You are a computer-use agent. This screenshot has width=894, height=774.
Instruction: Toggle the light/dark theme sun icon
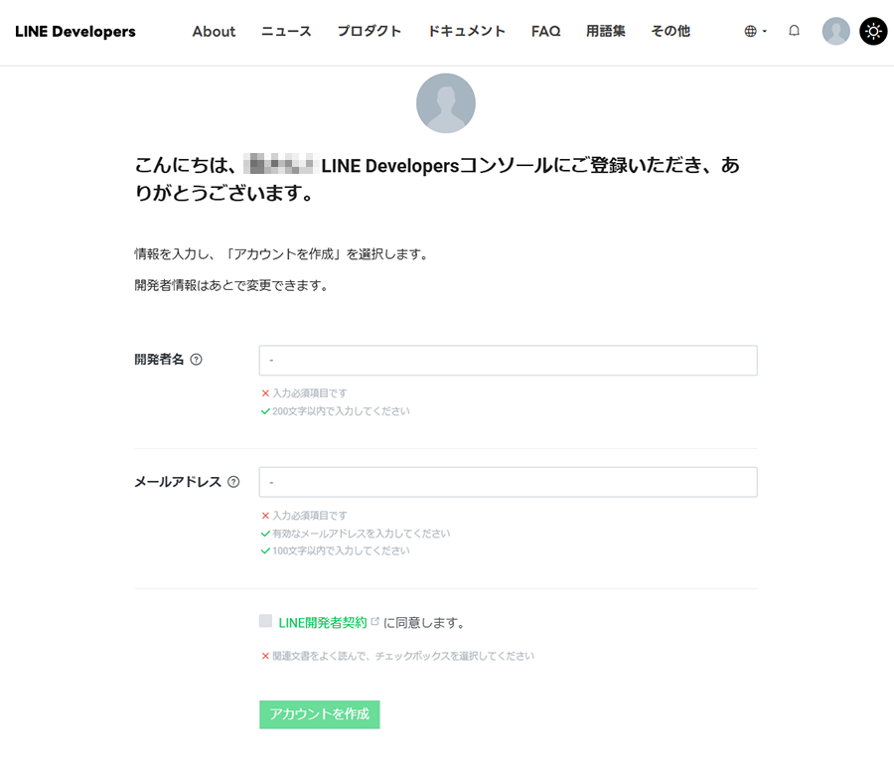point(873,31)
